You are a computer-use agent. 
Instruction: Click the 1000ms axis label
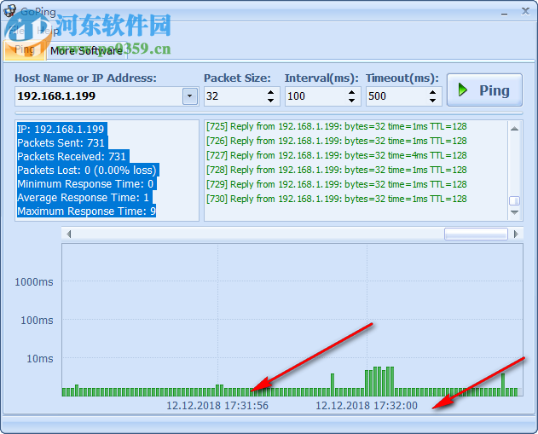pyautogui.click(x=34, y=282)
